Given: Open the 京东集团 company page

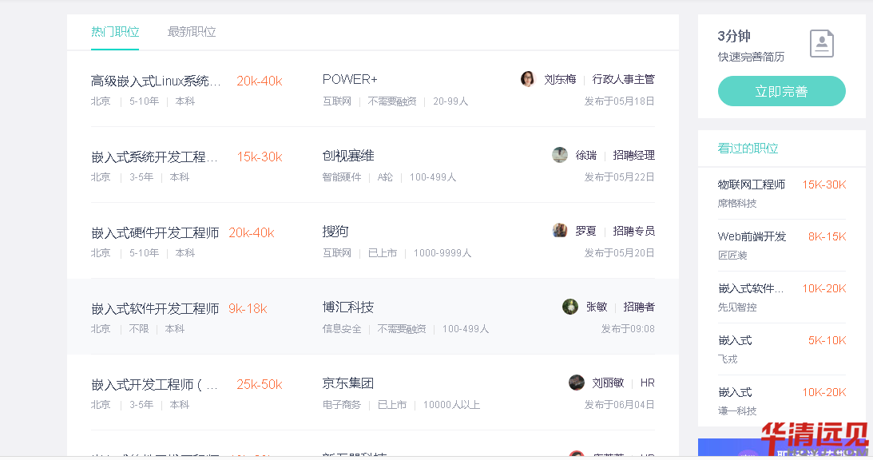Looking at the screenshot, I should click(x=348, y=383).
